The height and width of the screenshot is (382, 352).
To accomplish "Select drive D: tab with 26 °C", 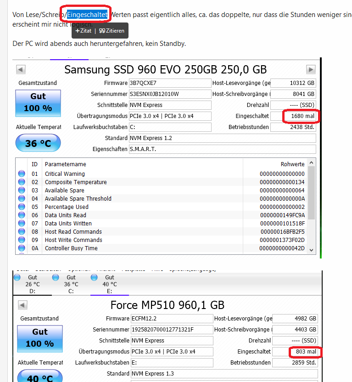I will [33, 284].
